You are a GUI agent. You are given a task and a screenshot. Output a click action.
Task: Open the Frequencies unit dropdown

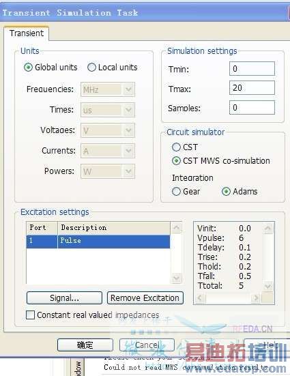[x=108, y=89]
